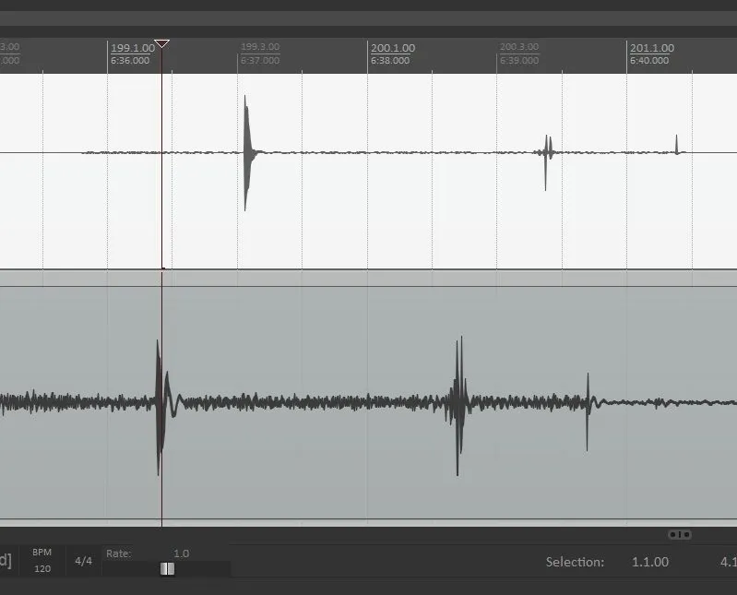This screenshot has width=737, height=595.
Task: Click the upper track transient near 200.3.00
Action: pyautogui.click(x=546, y=152)
